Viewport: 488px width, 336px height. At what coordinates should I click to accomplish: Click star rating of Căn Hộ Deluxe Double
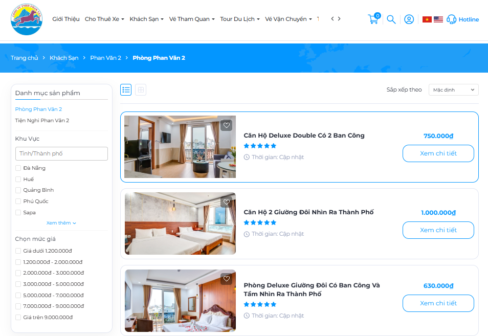point(260,146)
